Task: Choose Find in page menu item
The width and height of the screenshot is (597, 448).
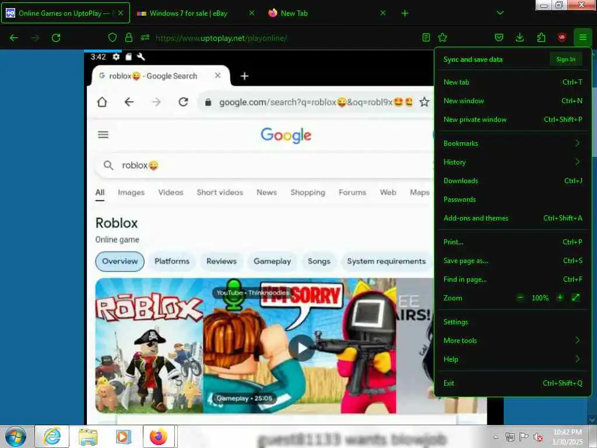Action: pyautogui.click(x=512, y=279)
